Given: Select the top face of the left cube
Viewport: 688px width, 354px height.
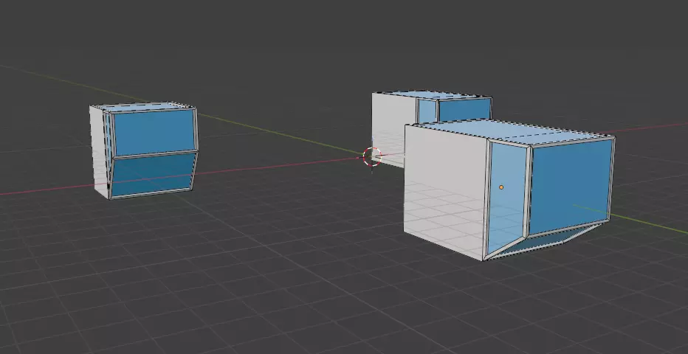Looking at the screenshot, I should (x=143, y=106).
